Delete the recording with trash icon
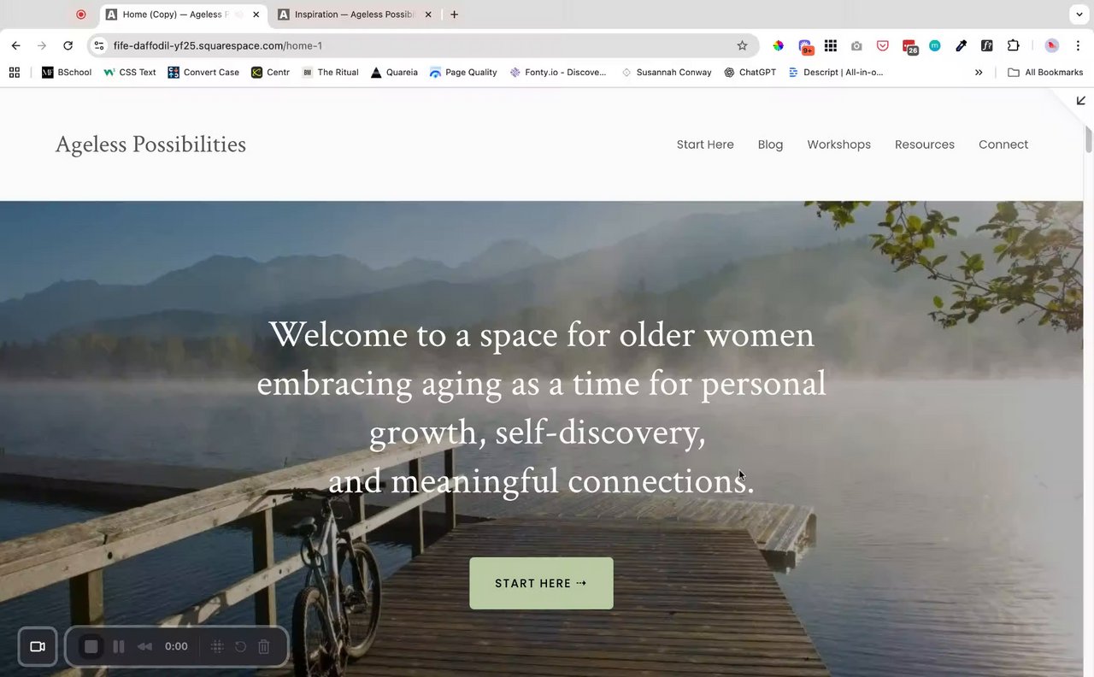This screenshot has height=677, width=1094. (264, 646)
